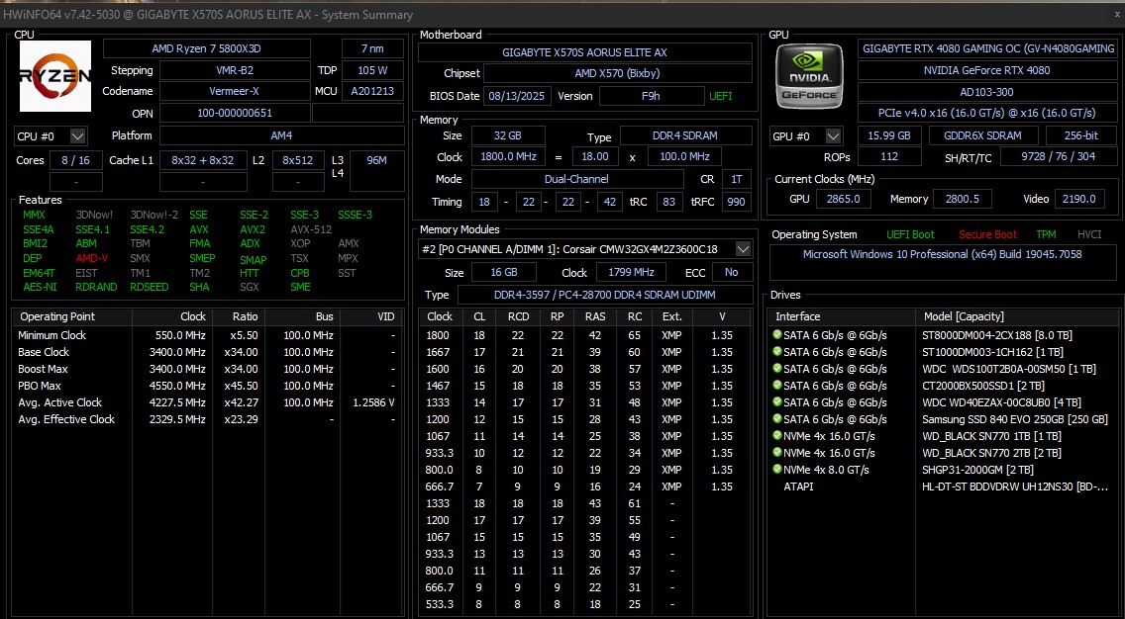
Task: Click status icon for WD_BLACK SN770 1TB
Action: (x=777, y=436)
